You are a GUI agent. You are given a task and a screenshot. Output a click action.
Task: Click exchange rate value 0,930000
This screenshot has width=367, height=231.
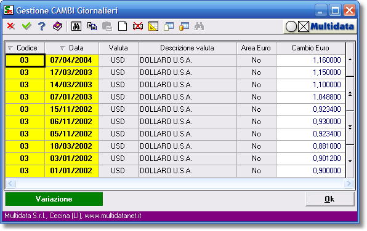coord(310,122)
